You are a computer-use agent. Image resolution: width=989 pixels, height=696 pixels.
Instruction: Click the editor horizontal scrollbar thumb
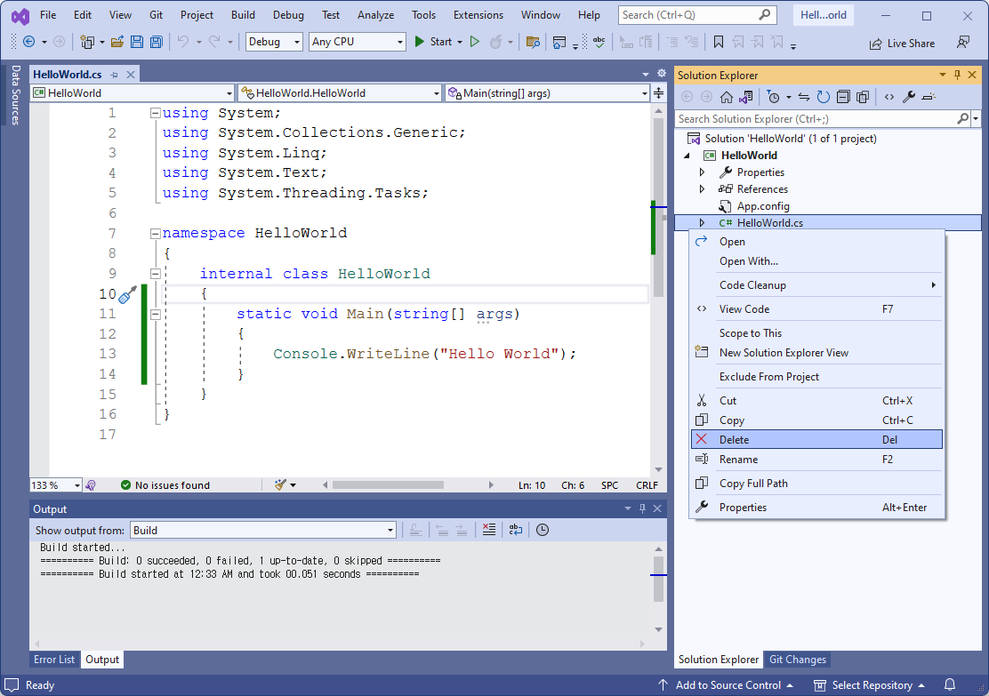tap(388, 484)
